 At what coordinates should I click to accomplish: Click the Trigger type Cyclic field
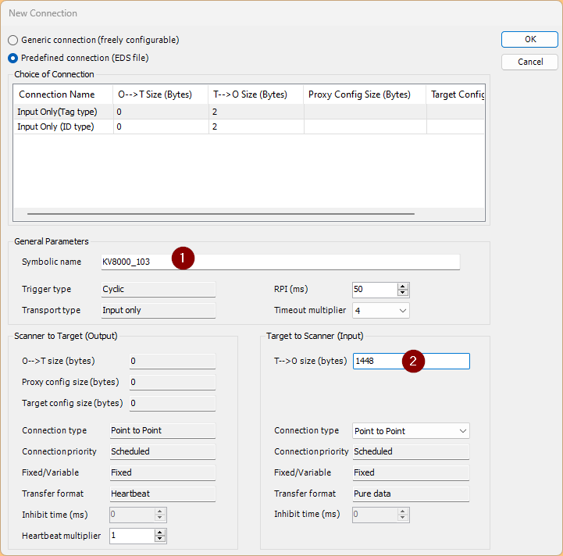(x=159, y=289)
